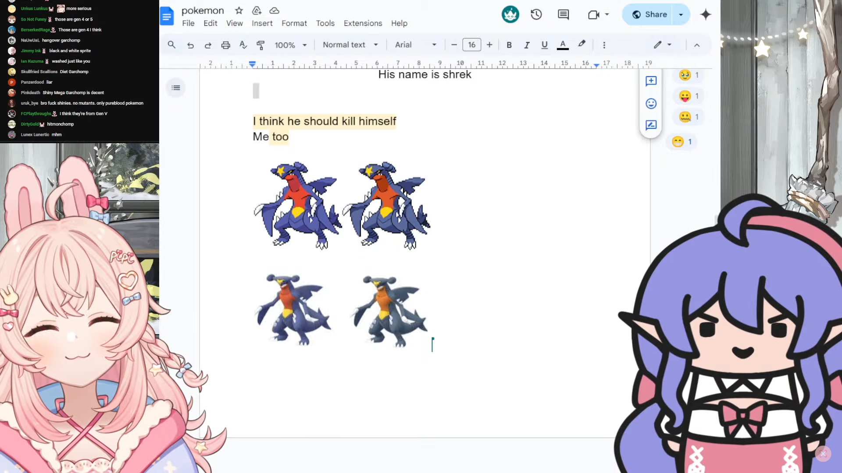Viewport: 842px width, 473px height.
Task: Show document outline icon
Action: pos(176,88)
